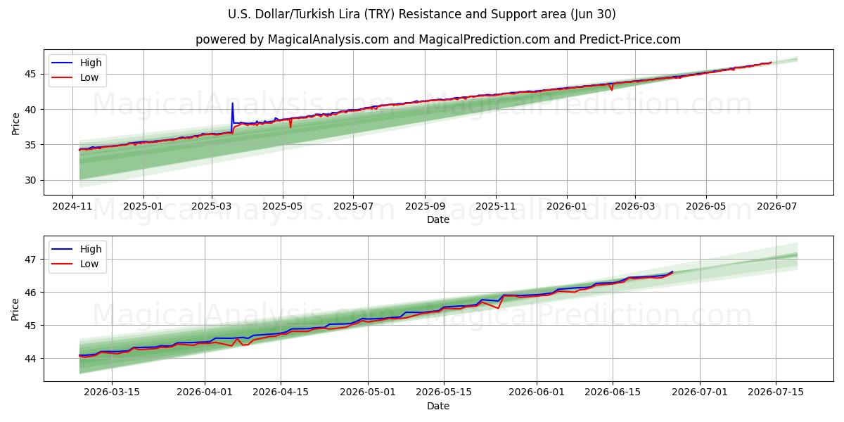Click the '2026-03' x-axis label in upper chart
Viewport: 844px width, 422px height.
tap(635, 207)
